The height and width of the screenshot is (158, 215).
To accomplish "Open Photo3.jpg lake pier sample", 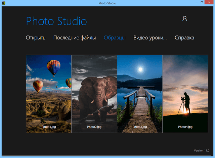I will point(140,94).
